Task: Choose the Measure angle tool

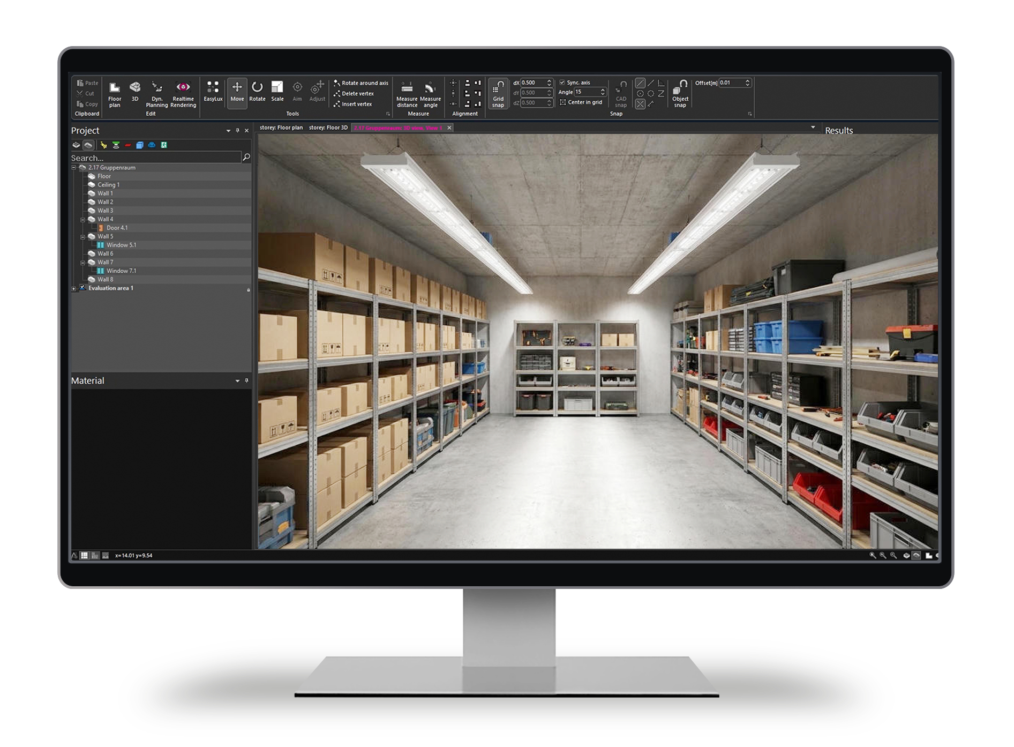Action: (430, 95)
